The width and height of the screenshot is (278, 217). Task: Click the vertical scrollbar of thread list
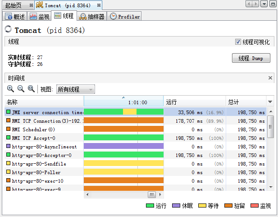[x=270, y=126]
